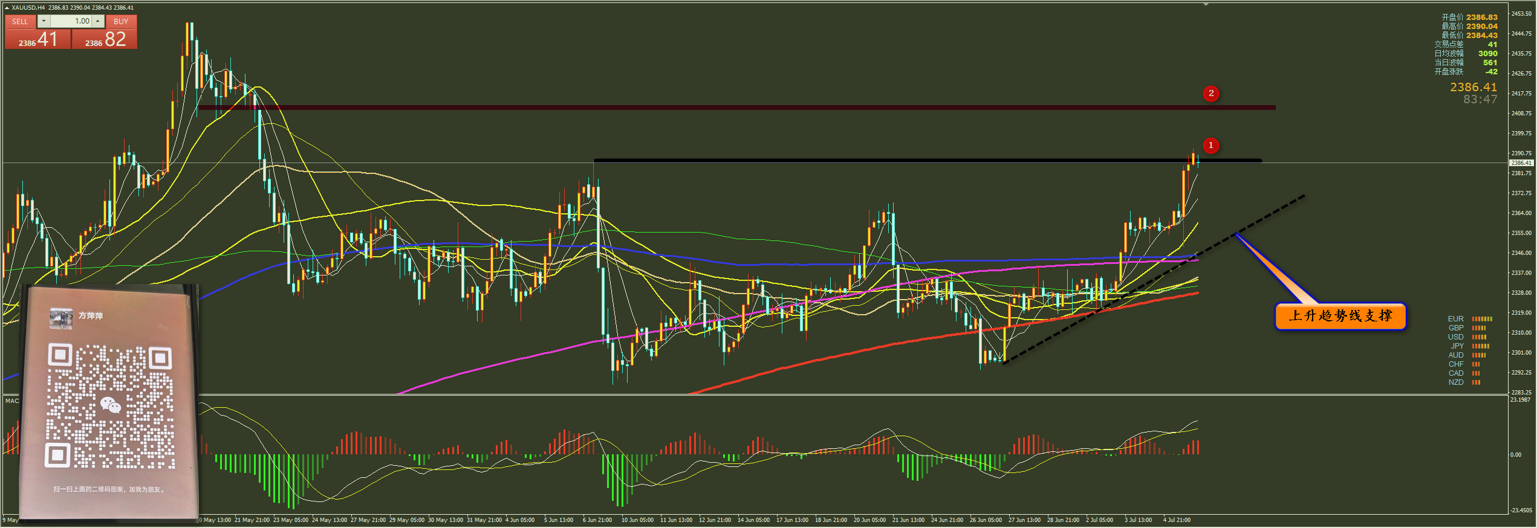Click the 4 Jul 21:00 time label
The width and height of the screenshot is (1537, 528).
click(1177, 520)
